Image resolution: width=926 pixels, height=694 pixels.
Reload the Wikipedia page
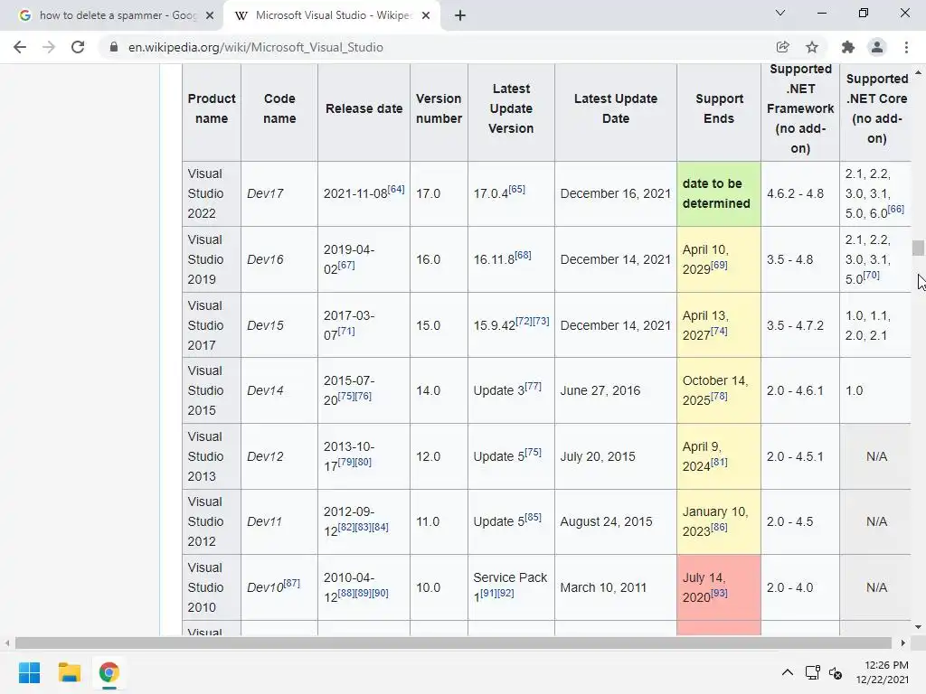point(78,47)
